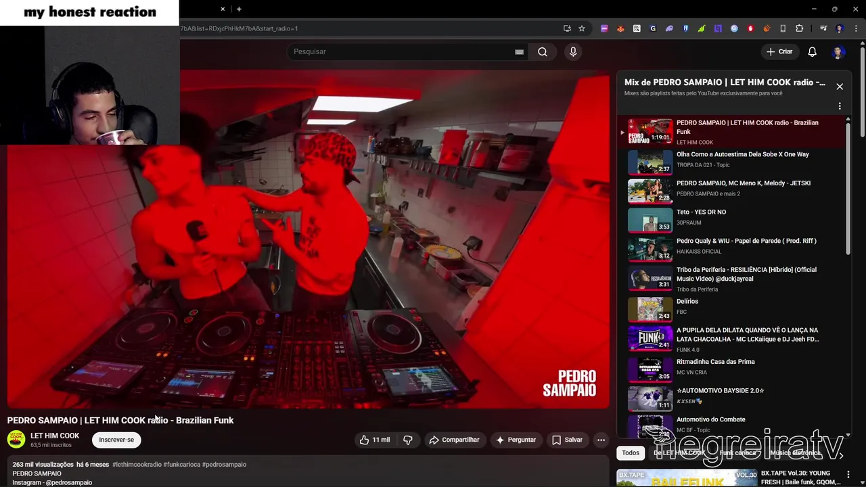Close the current browser tab
The height and width of the screenshot is (487, 866).
pyautogui.click(x=223, y=9)
